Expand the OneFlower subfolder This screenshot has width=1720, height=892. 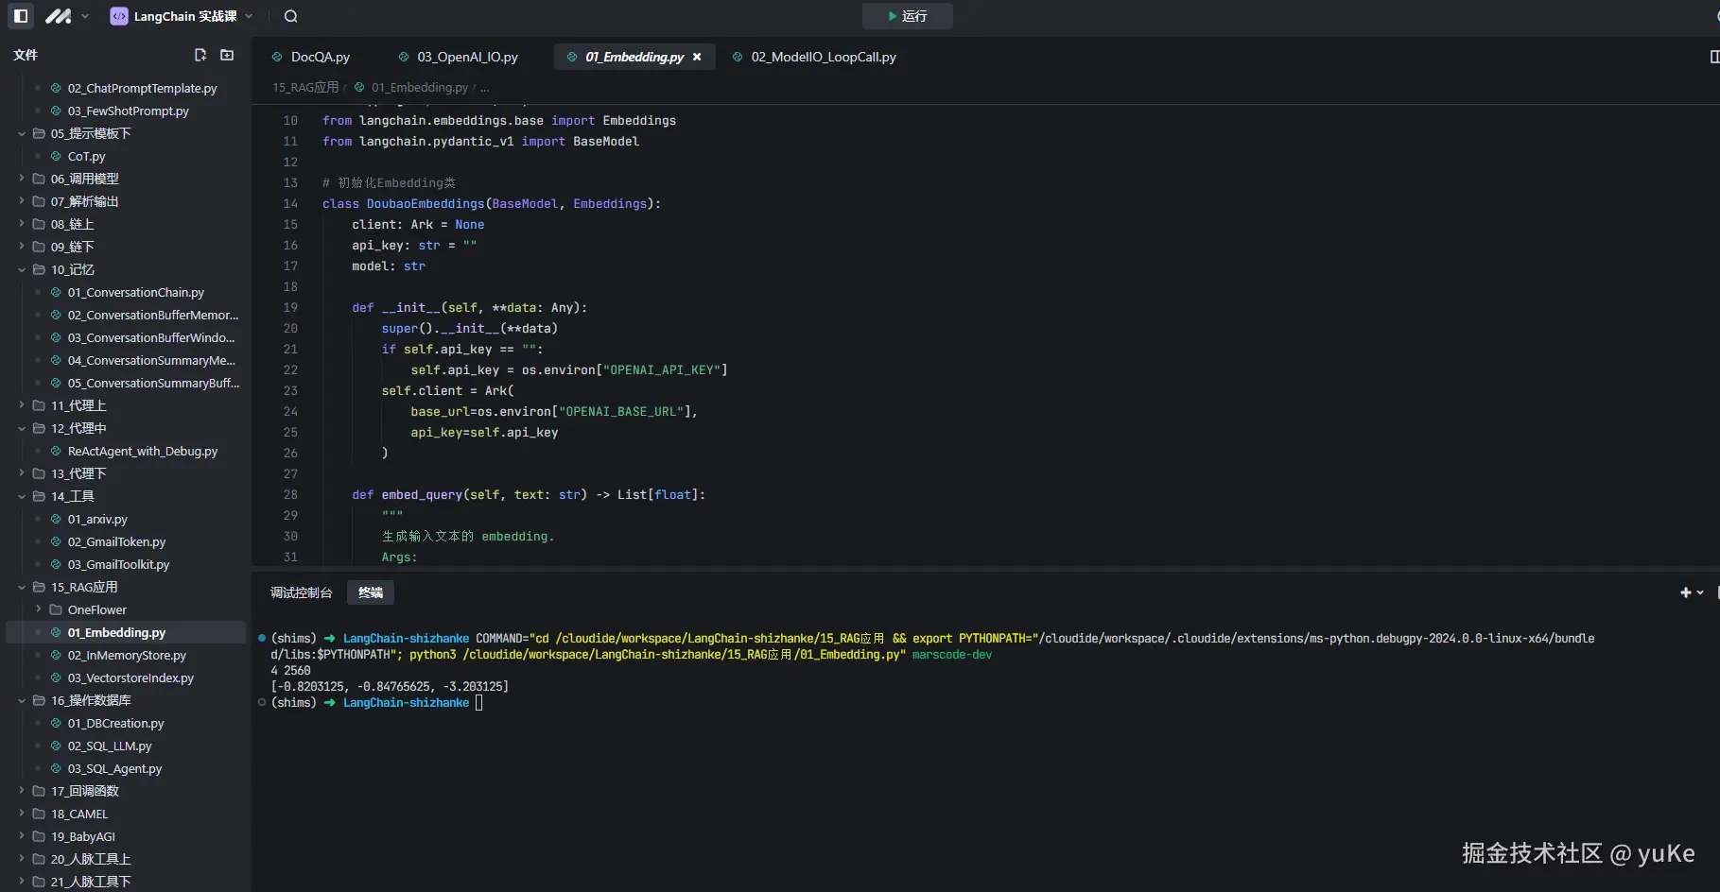39,609
